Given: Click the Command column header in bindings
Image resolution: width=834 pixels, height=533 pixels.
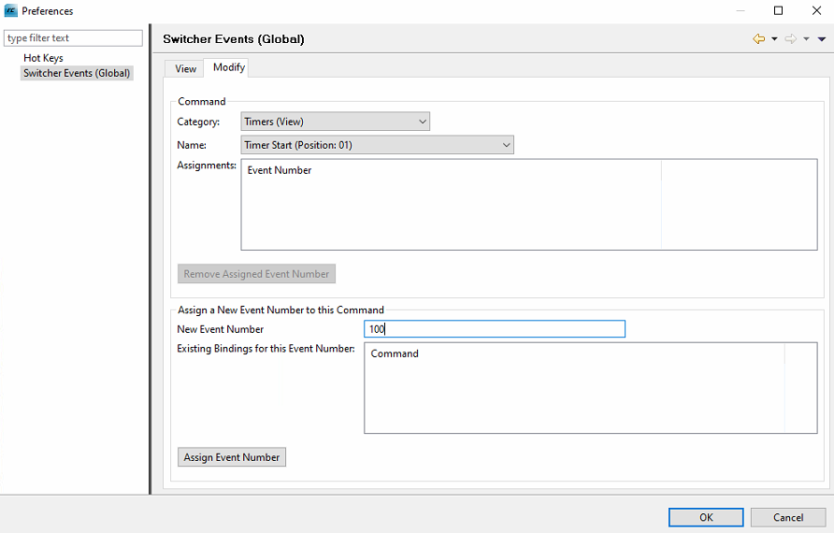Looking at the screenshot, I should pyautogui.click(x=395, y=353).
